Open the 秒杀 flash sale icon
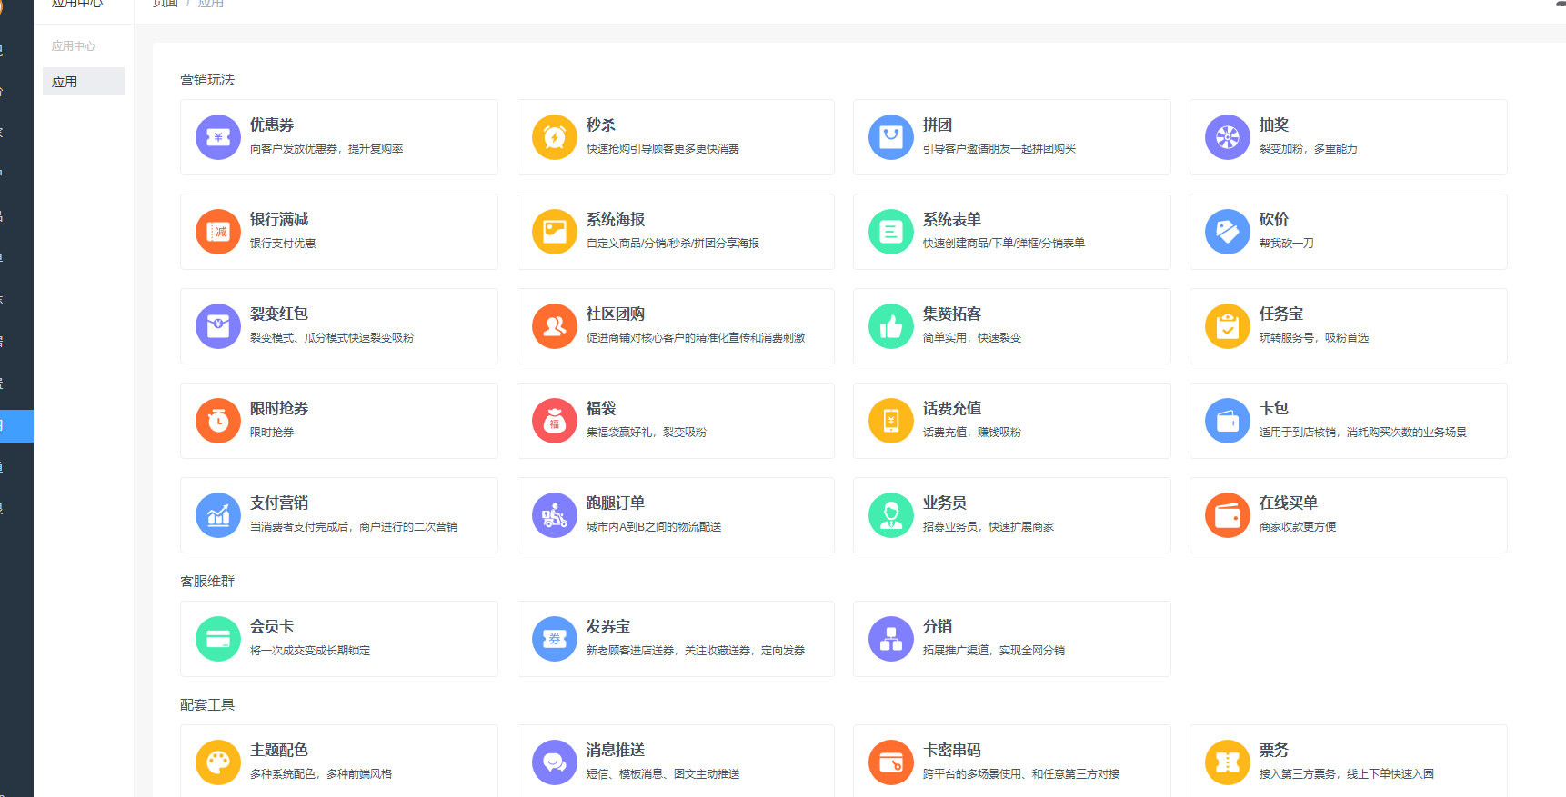This screenshot has height=797, width=1566. pos(555,137)
